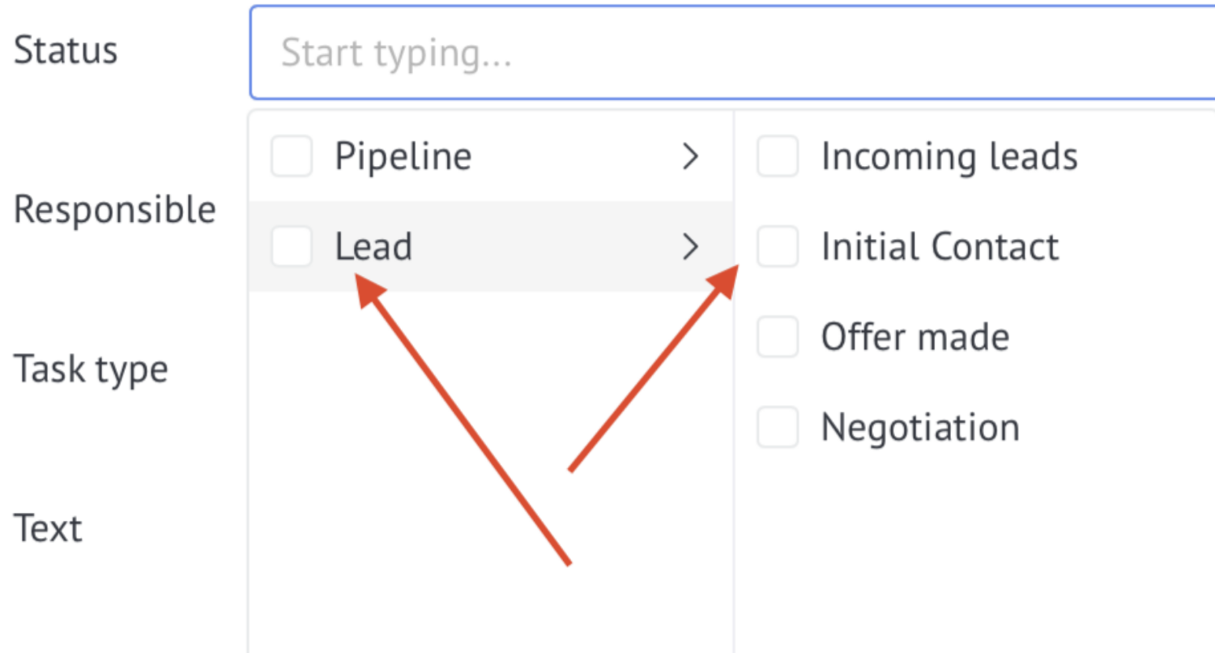Viewport: 1215px width, 653px height.
Task: Choose the Incoming leads status label
Action: 949,156
